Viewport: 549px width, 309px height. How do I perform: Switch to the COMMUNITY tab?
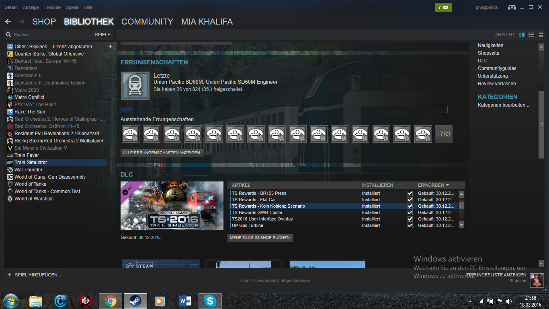click(147, 22)
